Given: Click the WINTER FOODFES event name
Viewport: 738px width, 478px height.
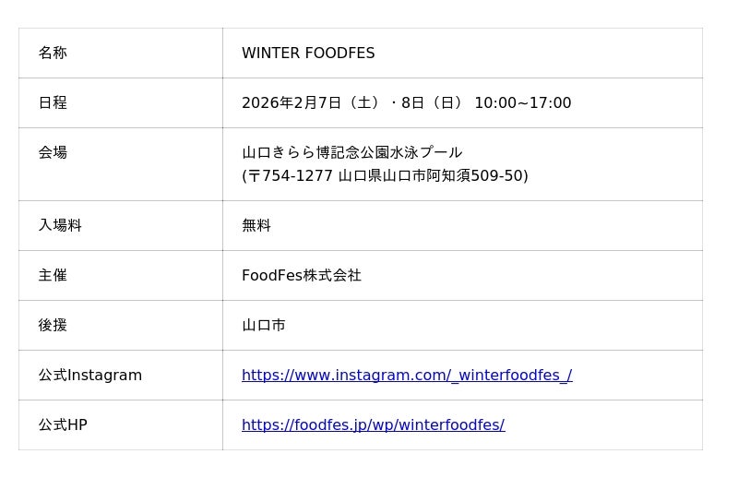Looking at the screenshot, I should (x=308, y=53).
